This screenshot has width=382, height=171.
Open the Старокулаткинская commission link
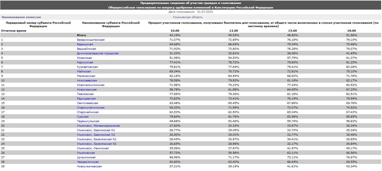click(x=91, y=108)
